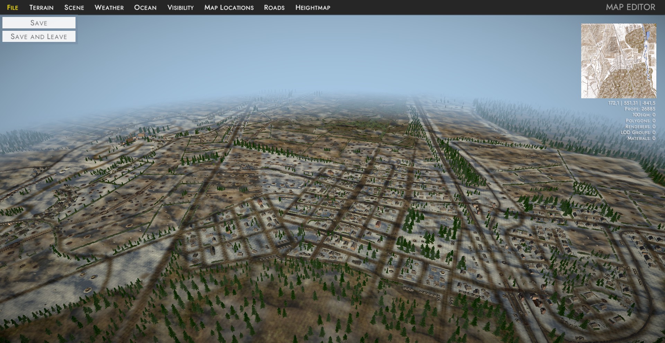Viewport: 665px width, 343px height.
Task: Click the MAP EDITOR title text
Action: tap(630, 7)
